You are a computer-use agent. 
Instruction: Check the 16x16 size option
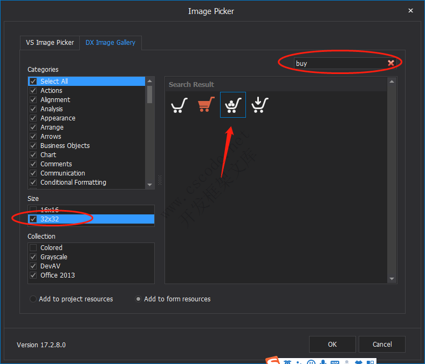coord(33,210)
